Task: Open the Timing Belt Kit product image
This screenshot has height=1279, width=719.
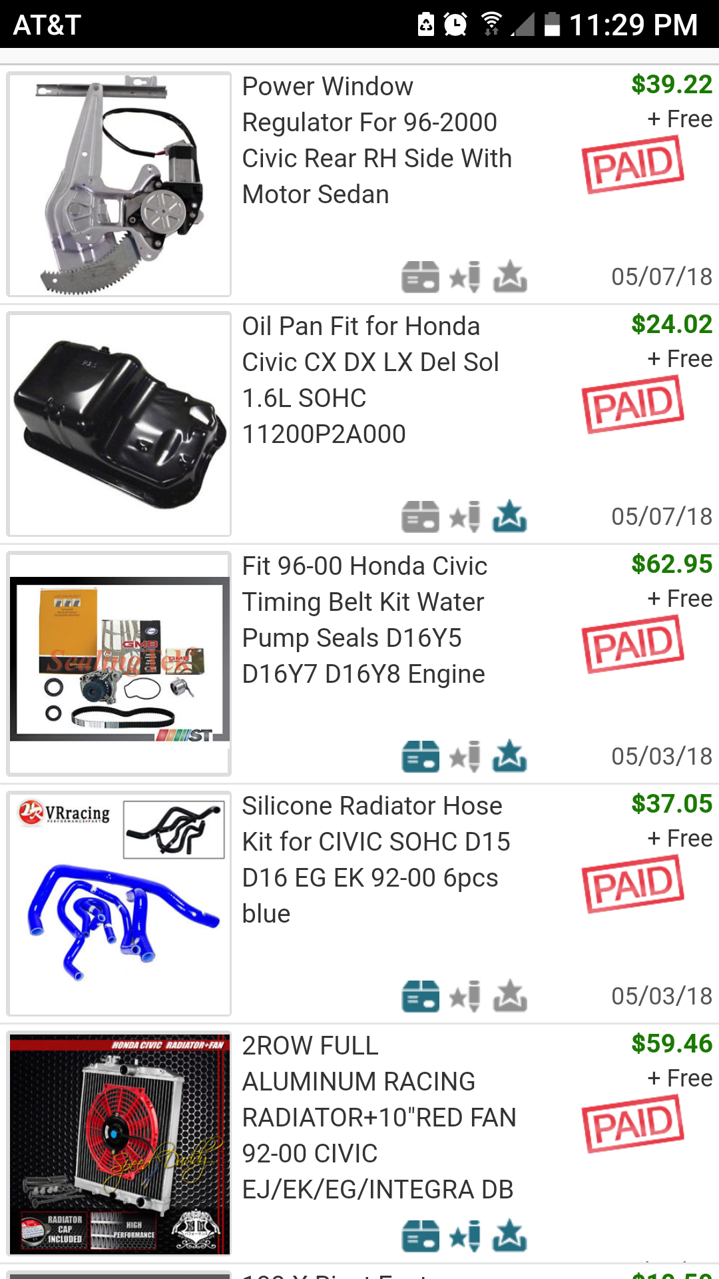Action: tap(119, 664)
